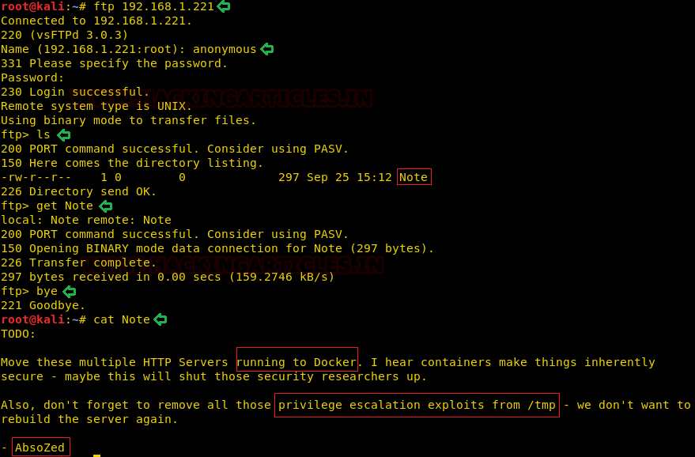The image size is (695, 457).
Task: Click the '226 Transfer complete.' message
Action: coord(79,262)
